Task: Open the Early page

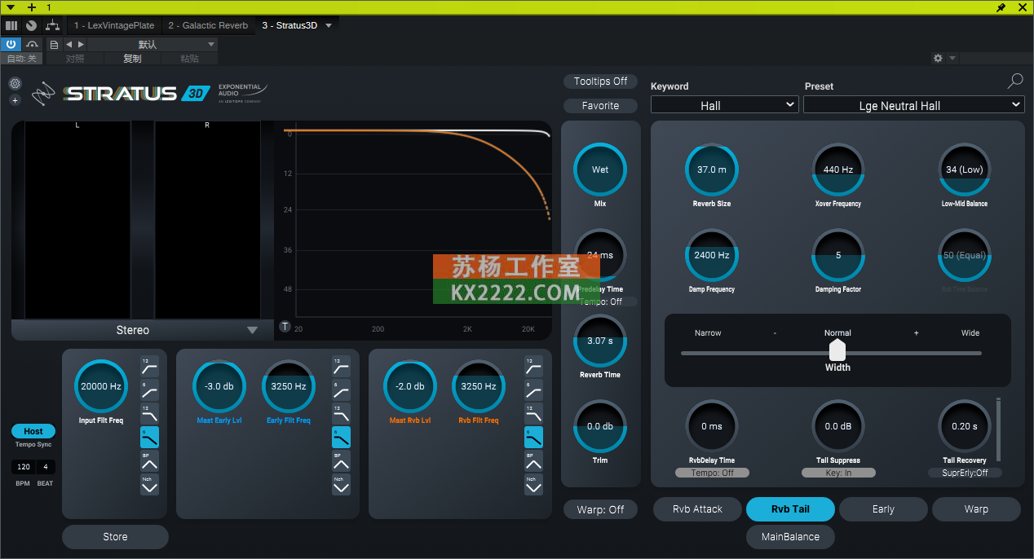Action: (x=883, y=509)
